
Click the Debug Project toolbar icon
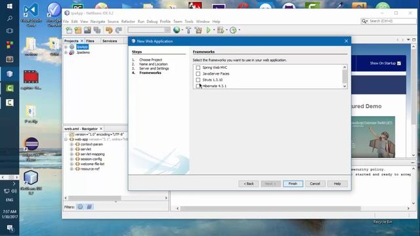click(220, 30)
